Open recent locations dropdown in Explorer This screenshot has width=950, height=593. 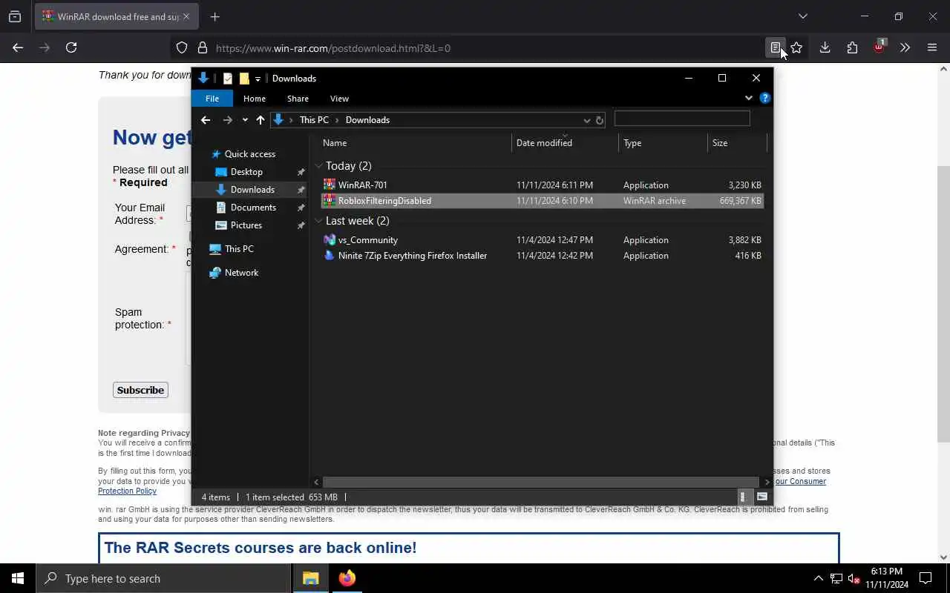point(245,120)
